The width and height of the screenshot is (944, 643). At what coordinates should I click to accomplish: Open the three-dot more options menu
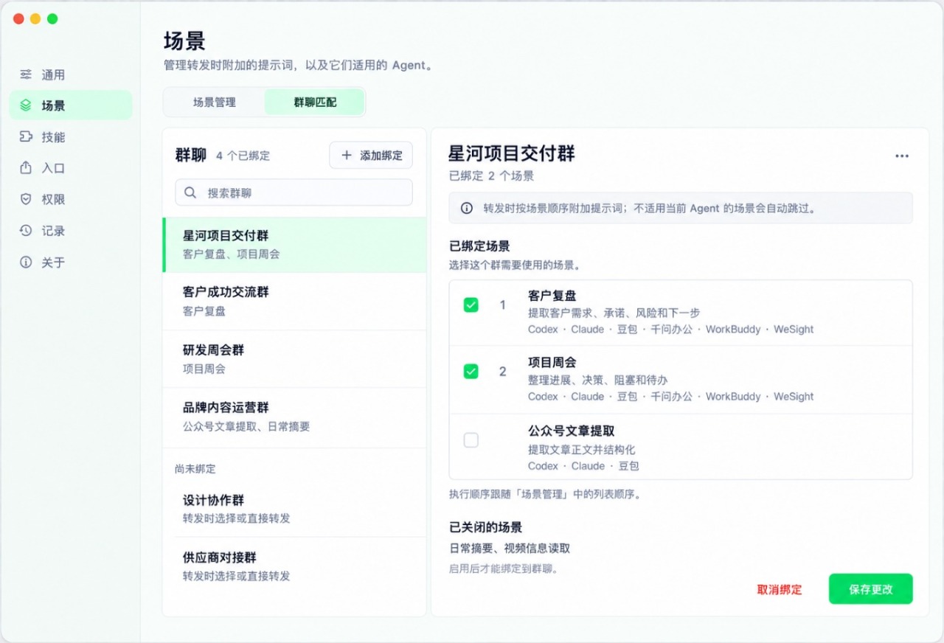click(x=902, y=156)
